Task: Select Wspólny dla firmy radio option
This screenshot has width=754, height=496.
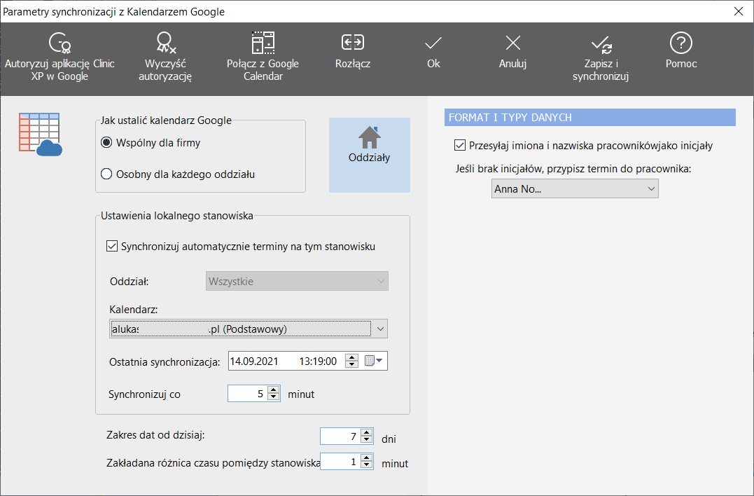Action: (106, 143)
